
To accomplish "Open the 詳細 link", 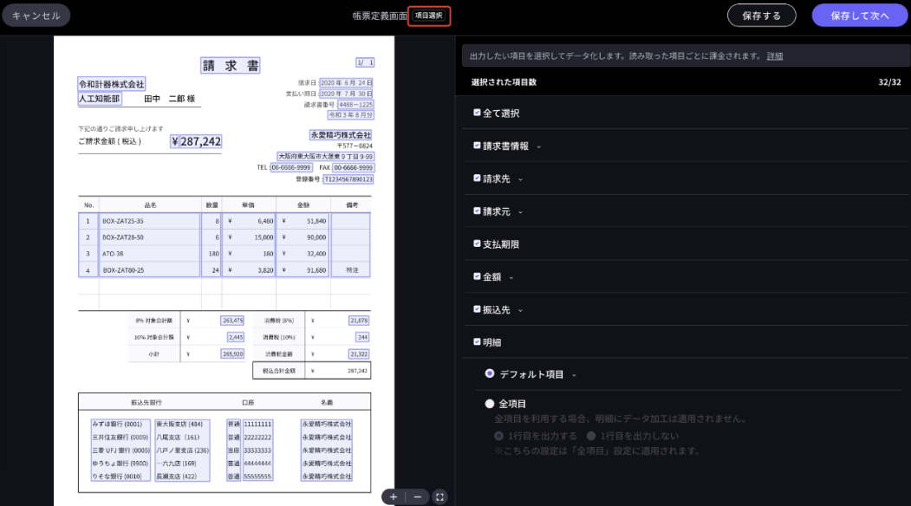I will (x=774, y=55).
